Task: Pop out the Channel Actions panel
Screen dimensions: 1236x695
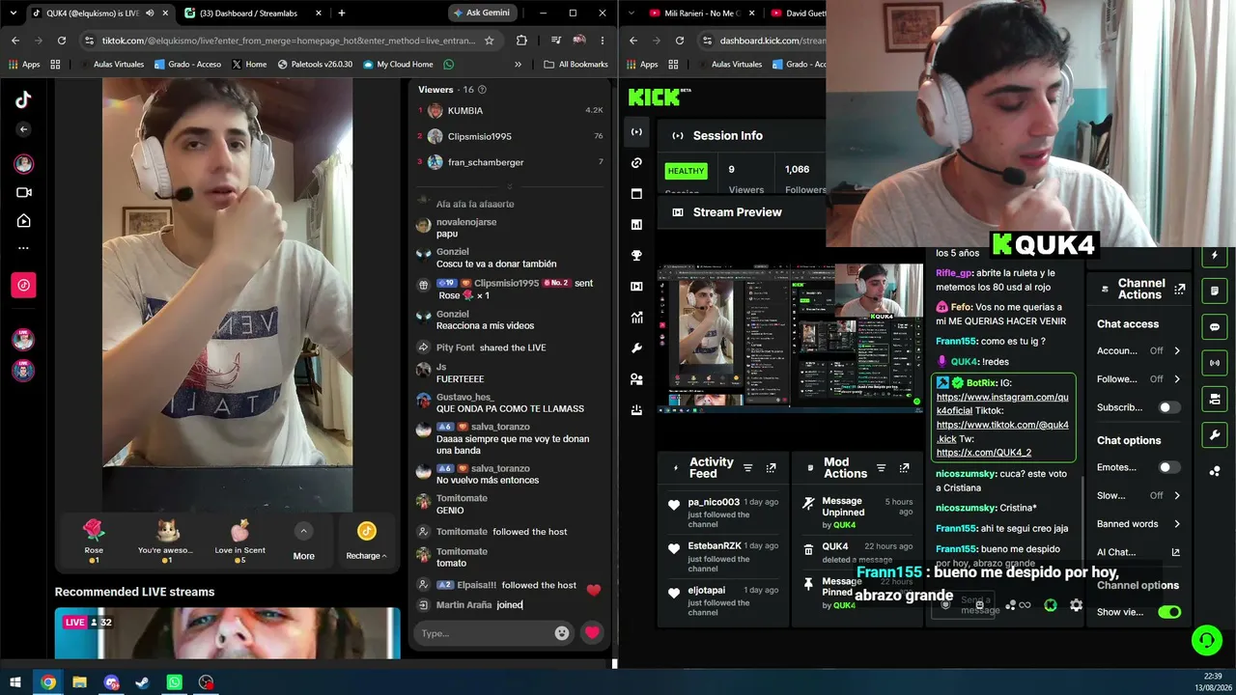Action: [1179, 289]
